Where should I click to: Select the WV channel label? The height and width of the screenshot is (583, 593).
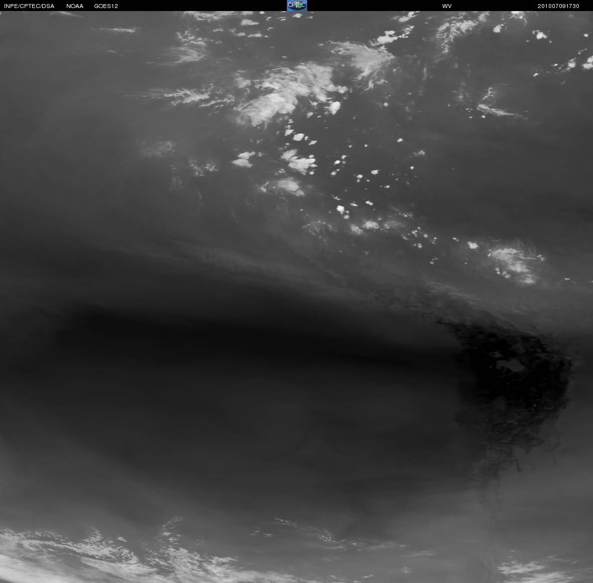pos(447,6)
